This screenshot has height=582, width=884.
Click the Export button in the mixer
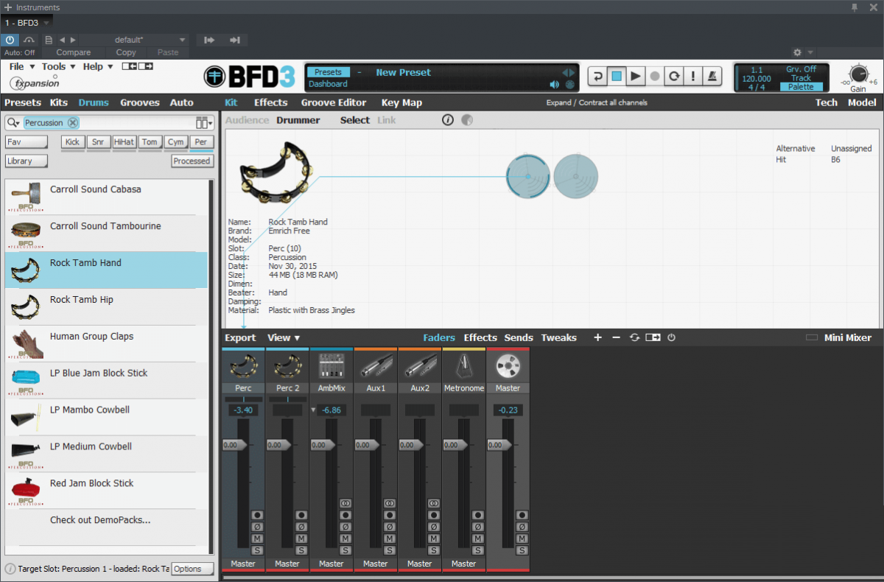240,337
